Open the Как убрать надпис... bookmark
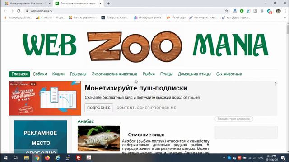The image size is (289, 162). (x=236, y=18)
